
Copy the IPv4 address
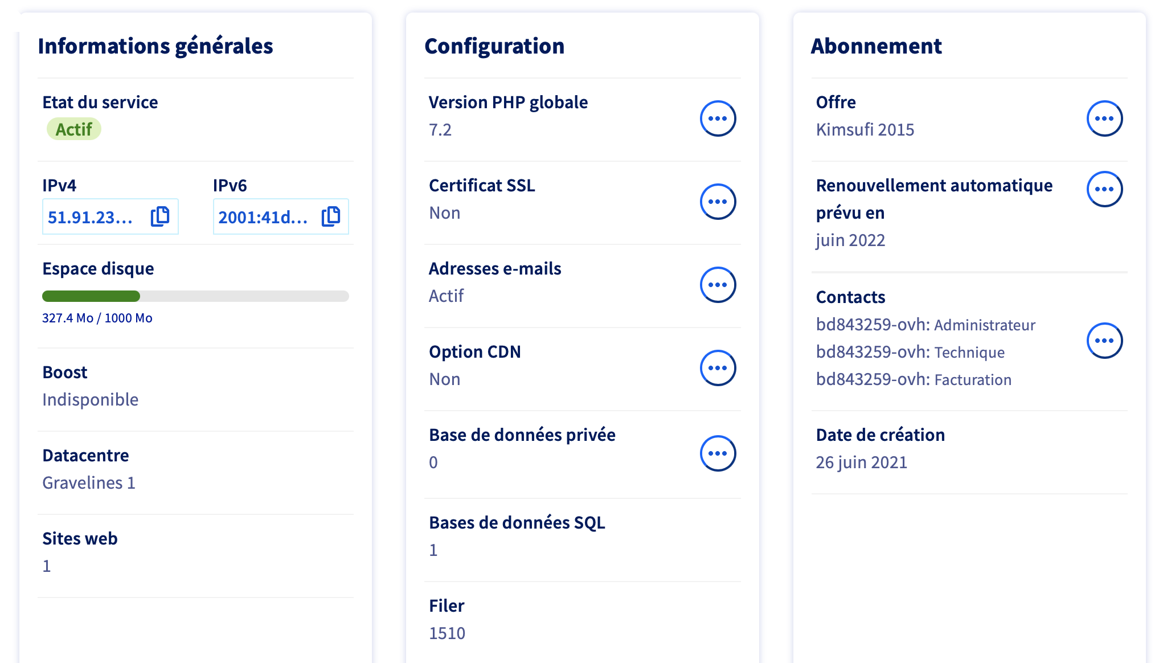click(x=160, y=216)
